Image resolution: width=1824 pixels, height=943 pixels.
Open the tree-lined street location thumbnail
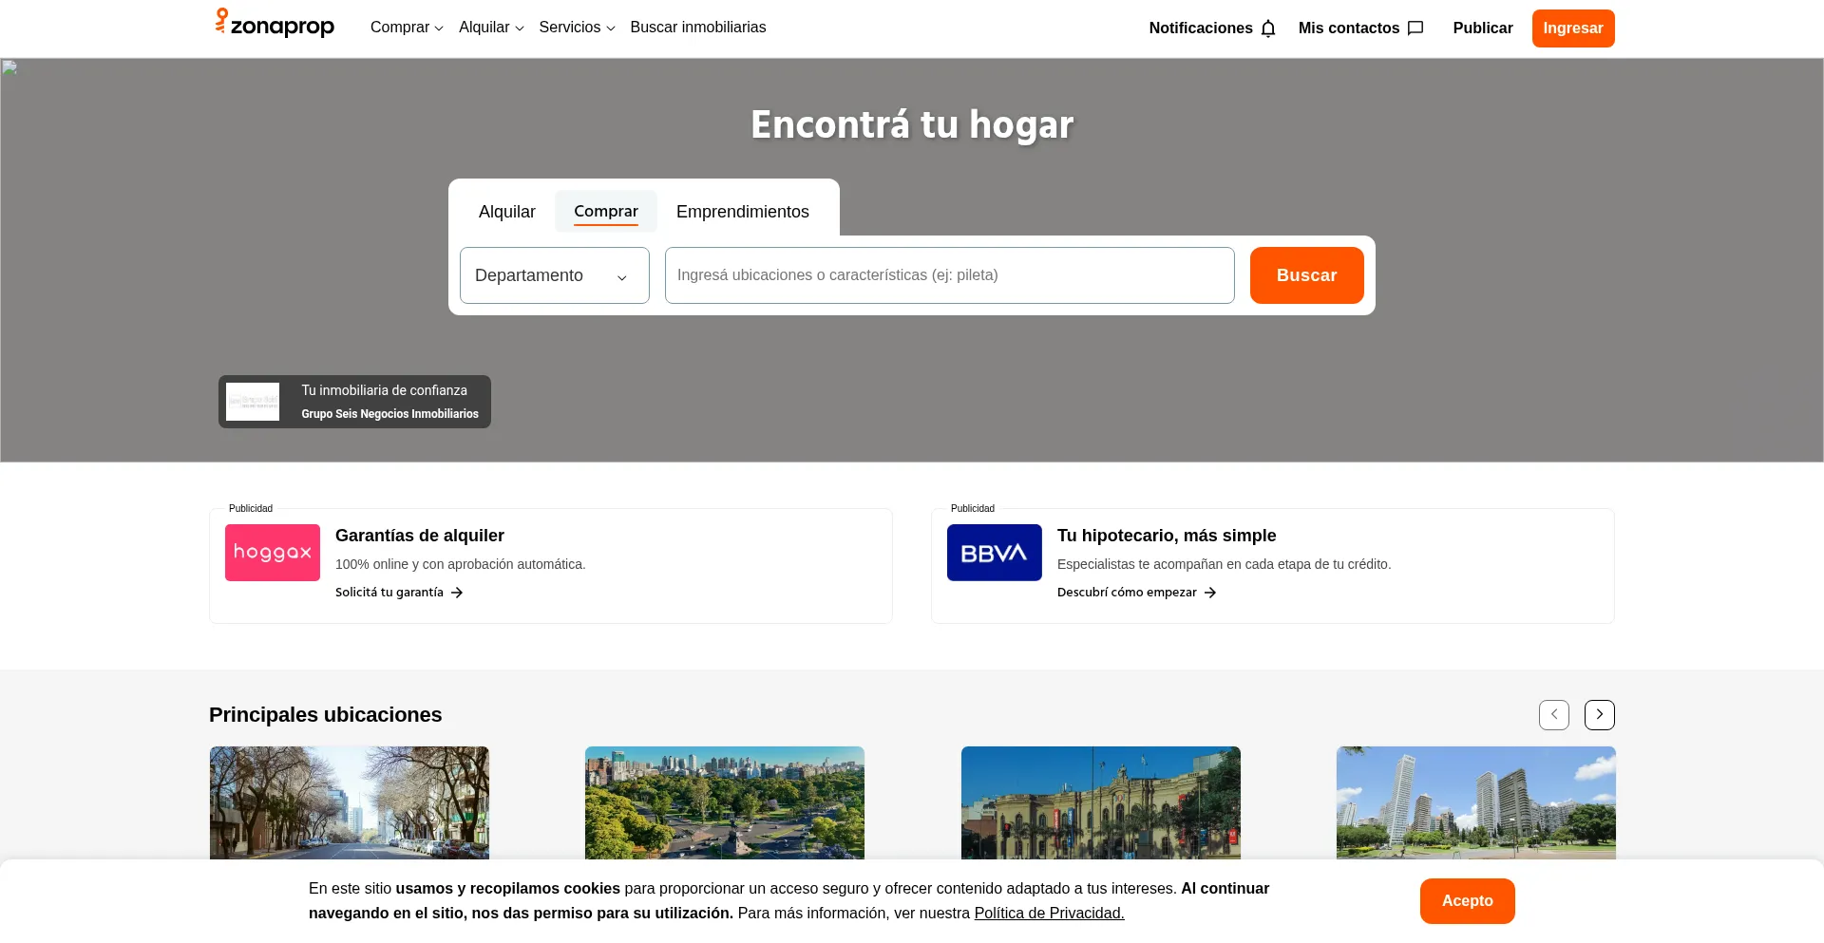tap(350, 803)
